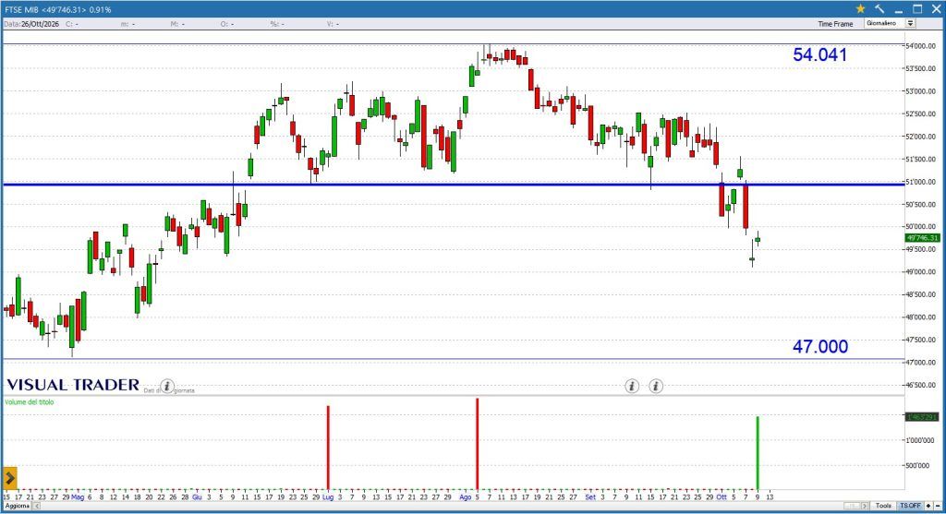Click the Giornaliero time frame field
This screenshot has height=514, width=946.
pos(884,23)
